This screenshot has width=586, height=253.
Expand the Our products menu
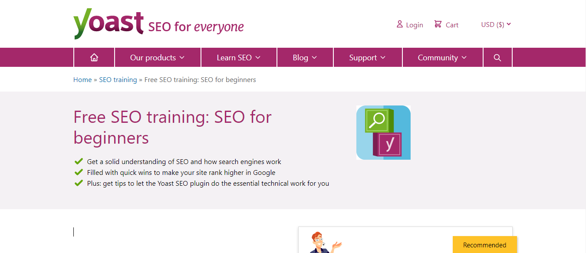point(158,58)
